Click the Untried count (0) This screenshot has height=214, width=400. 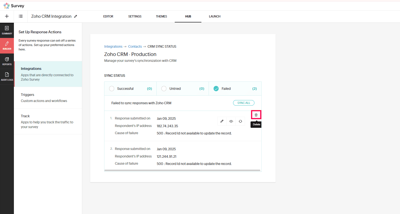point(202,89)
